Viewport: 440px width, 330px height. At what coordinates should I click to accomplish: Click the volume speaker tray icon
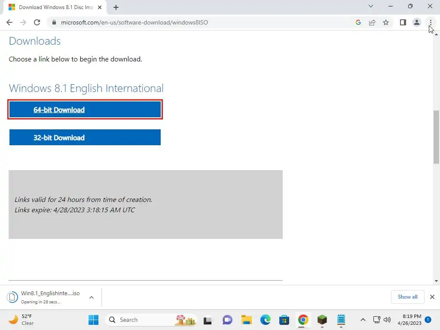[x=387, y=320]
